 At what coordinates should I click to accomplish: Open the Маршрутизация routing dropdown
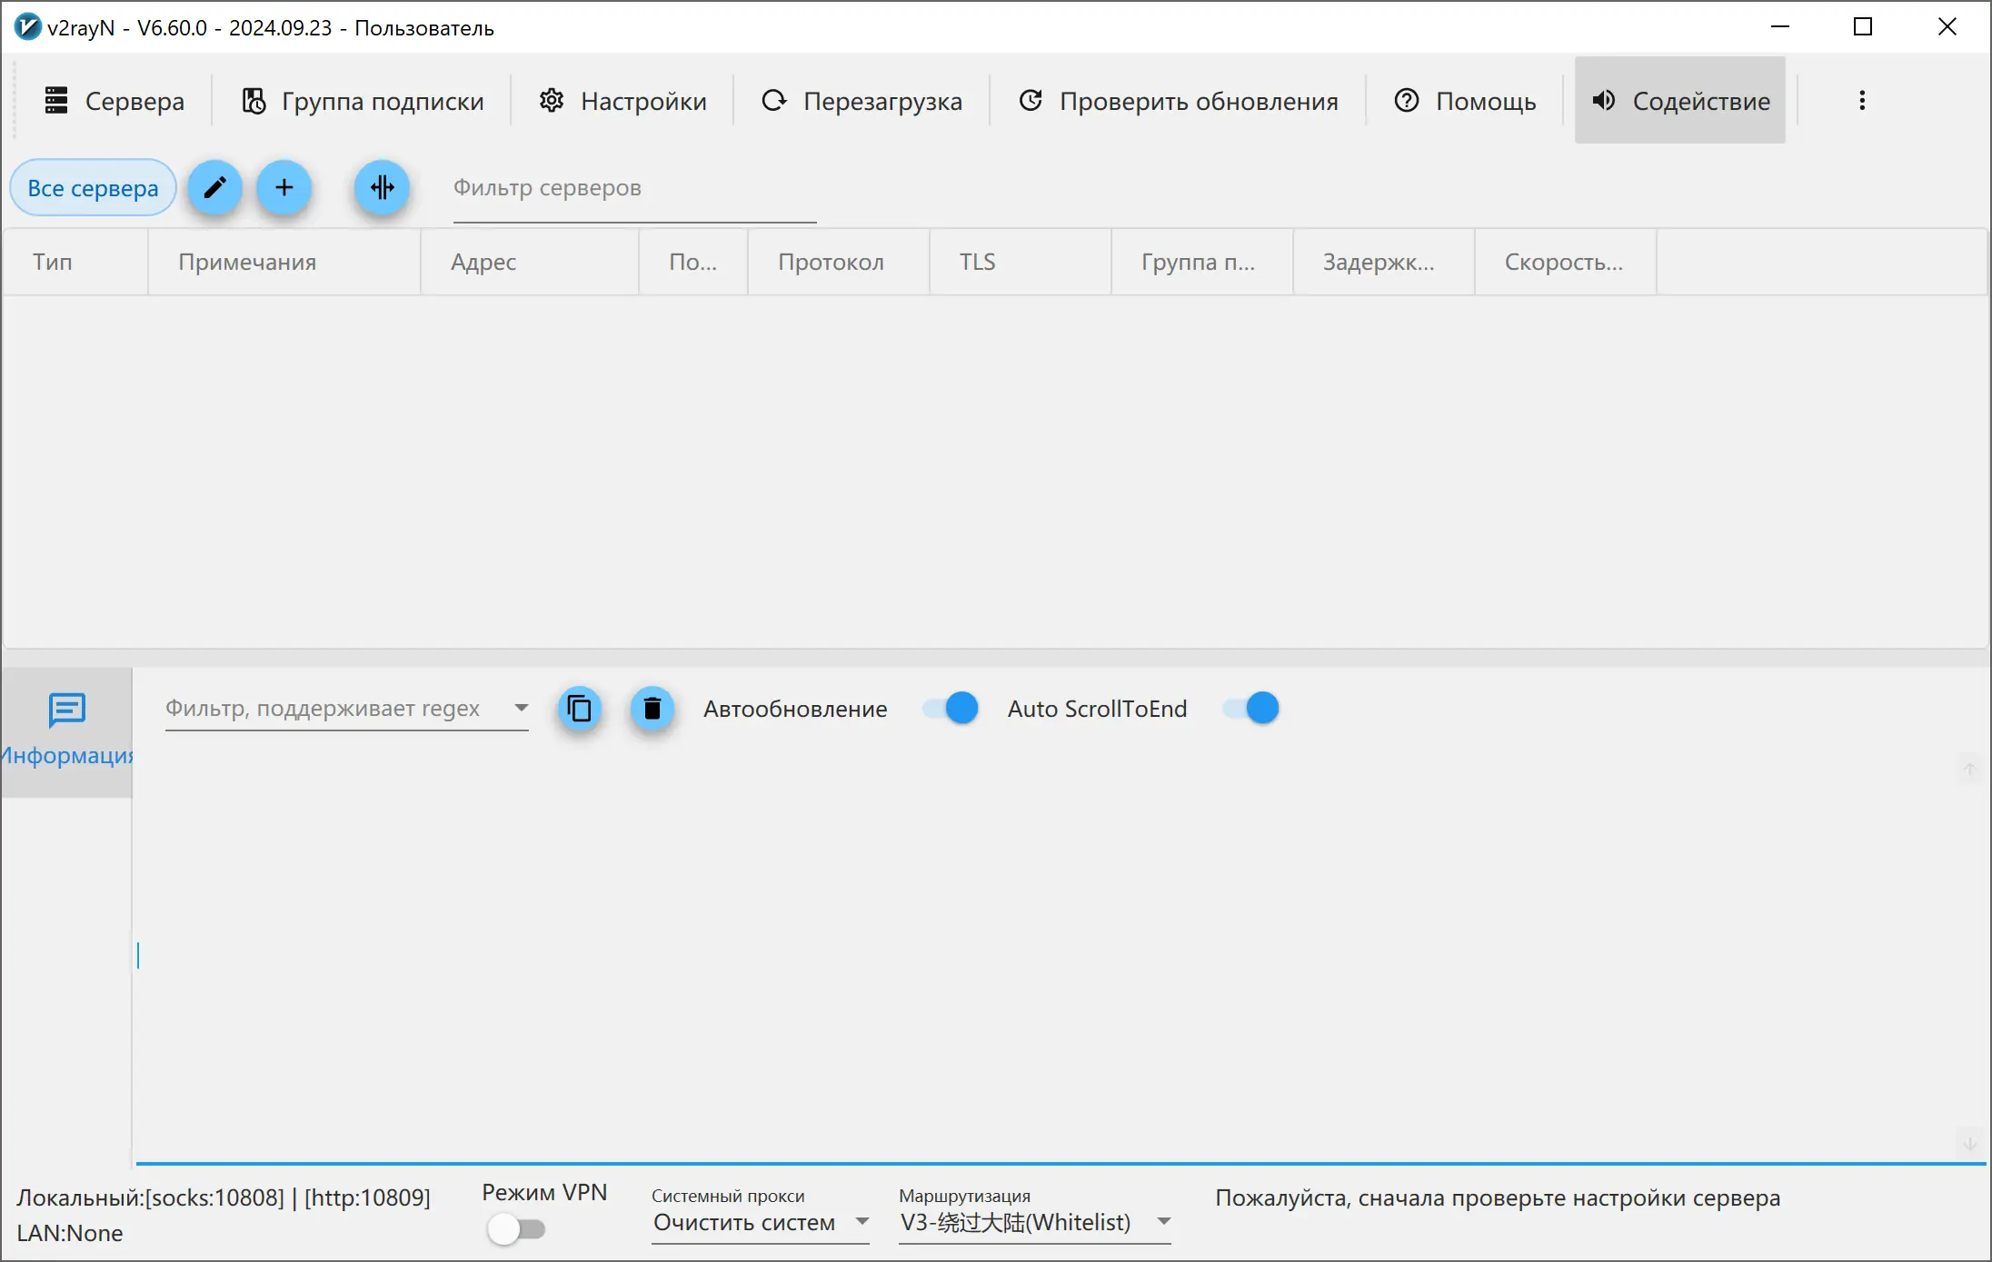[x=1034, y=1222]
